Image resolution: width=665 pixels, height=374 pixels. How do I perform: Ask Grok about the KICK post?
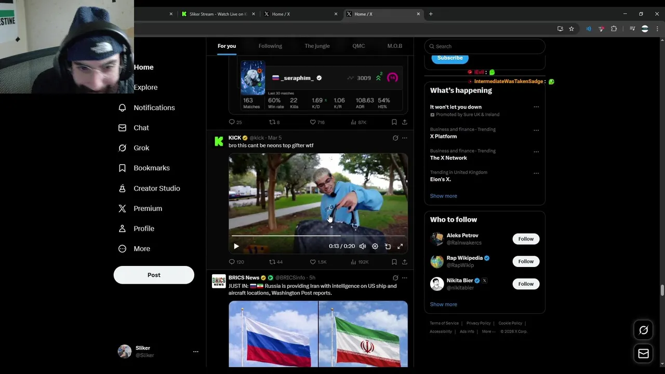pos(395,138)
